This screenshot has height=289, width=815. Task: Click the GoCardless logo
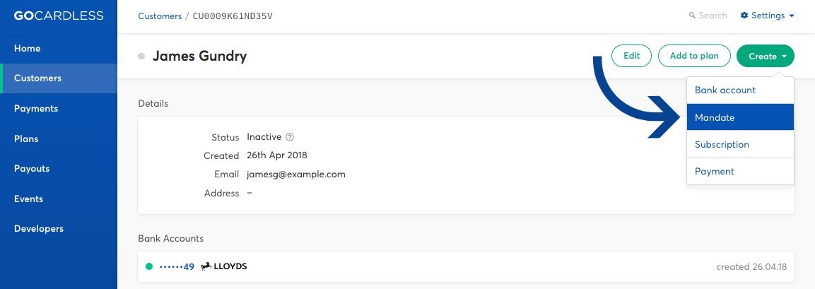coord(59,16)
